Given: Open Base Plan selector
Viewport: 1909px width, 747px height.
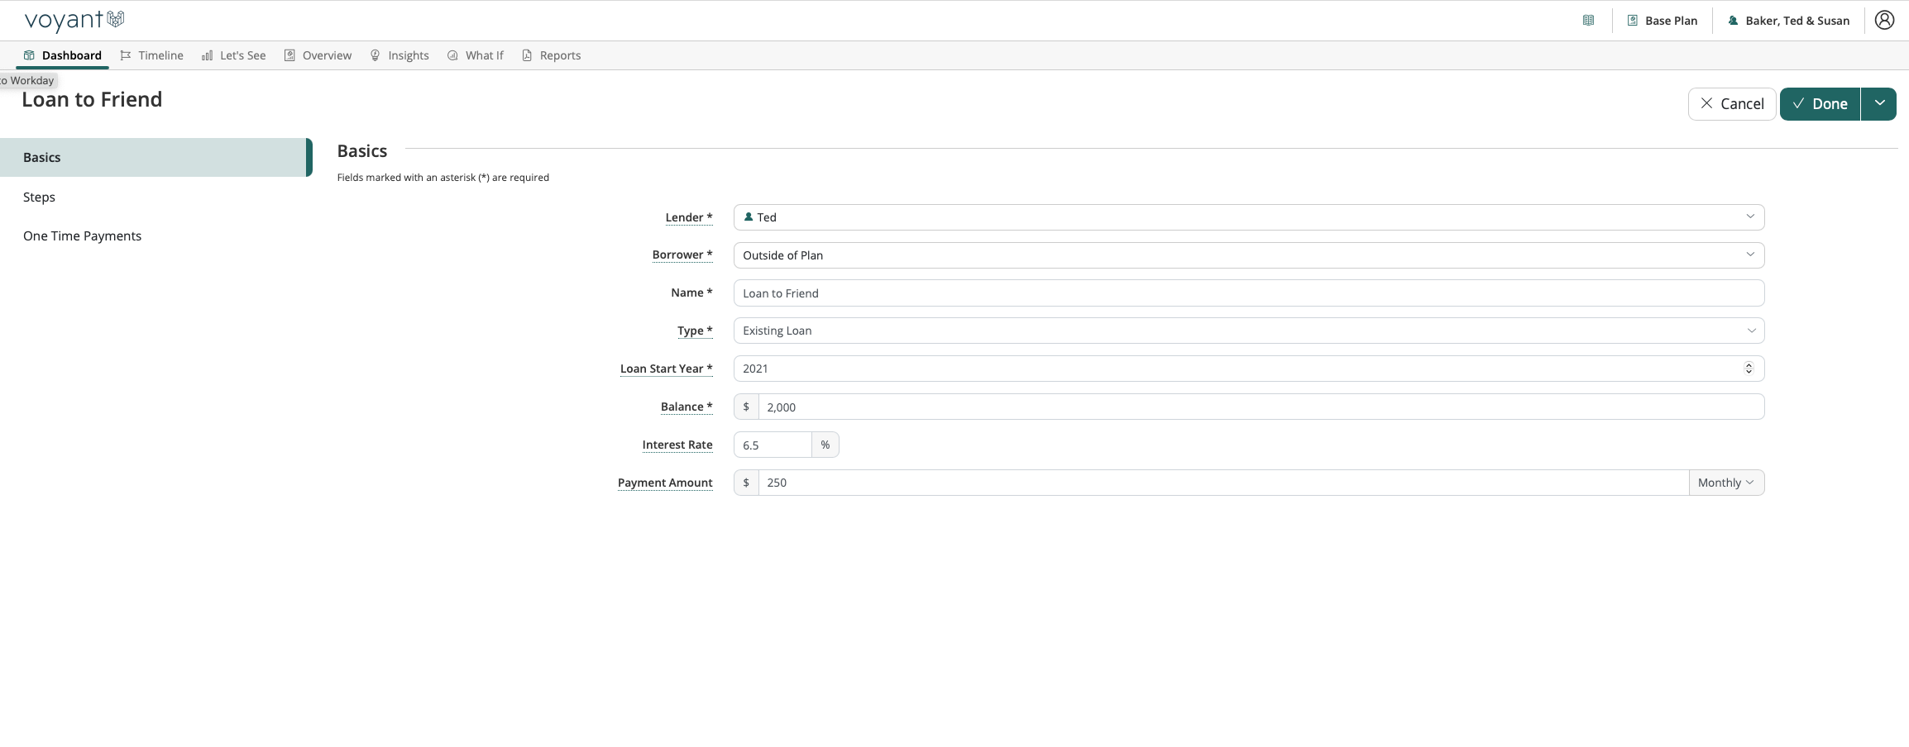Looking at the screenshot, I should tap(1663, 21).
